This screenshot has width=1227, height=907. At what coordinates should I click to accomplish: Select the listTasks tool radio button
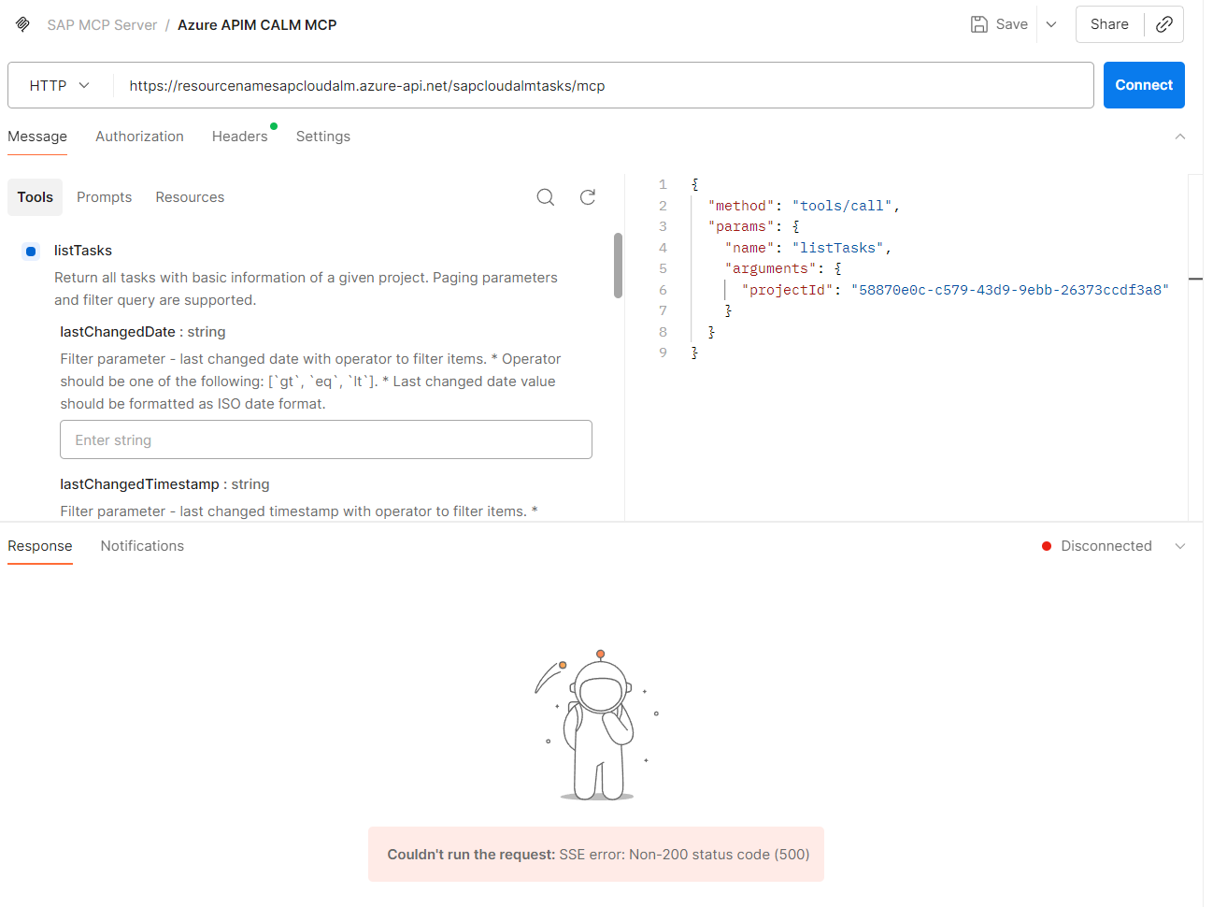(31, 251)
